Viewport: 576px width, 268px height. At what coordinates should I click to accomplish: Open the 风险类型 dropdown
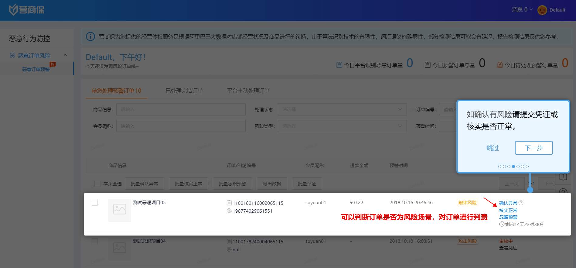342,126
